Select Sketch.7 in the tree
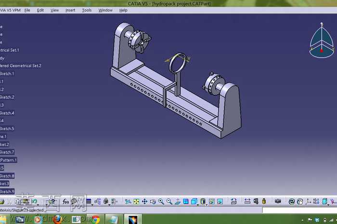This screenshot has height=224, width=337. (7, 152)
